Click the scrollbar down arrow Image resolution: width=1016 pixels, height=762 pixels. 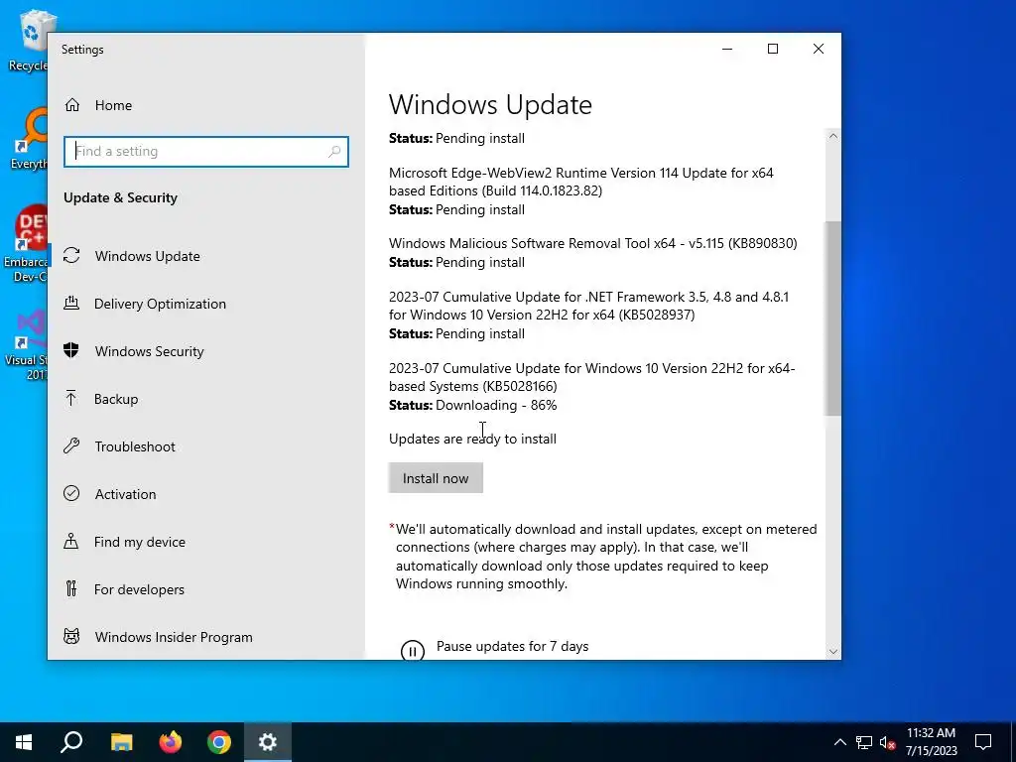(833, 651)
